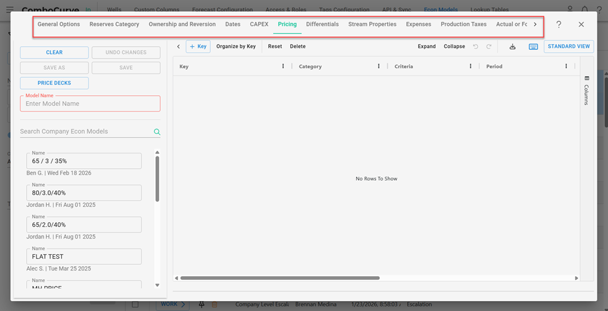Screen dimensions: 608x311
Task: Expand all rows with Expand
Action: [427, 47]
